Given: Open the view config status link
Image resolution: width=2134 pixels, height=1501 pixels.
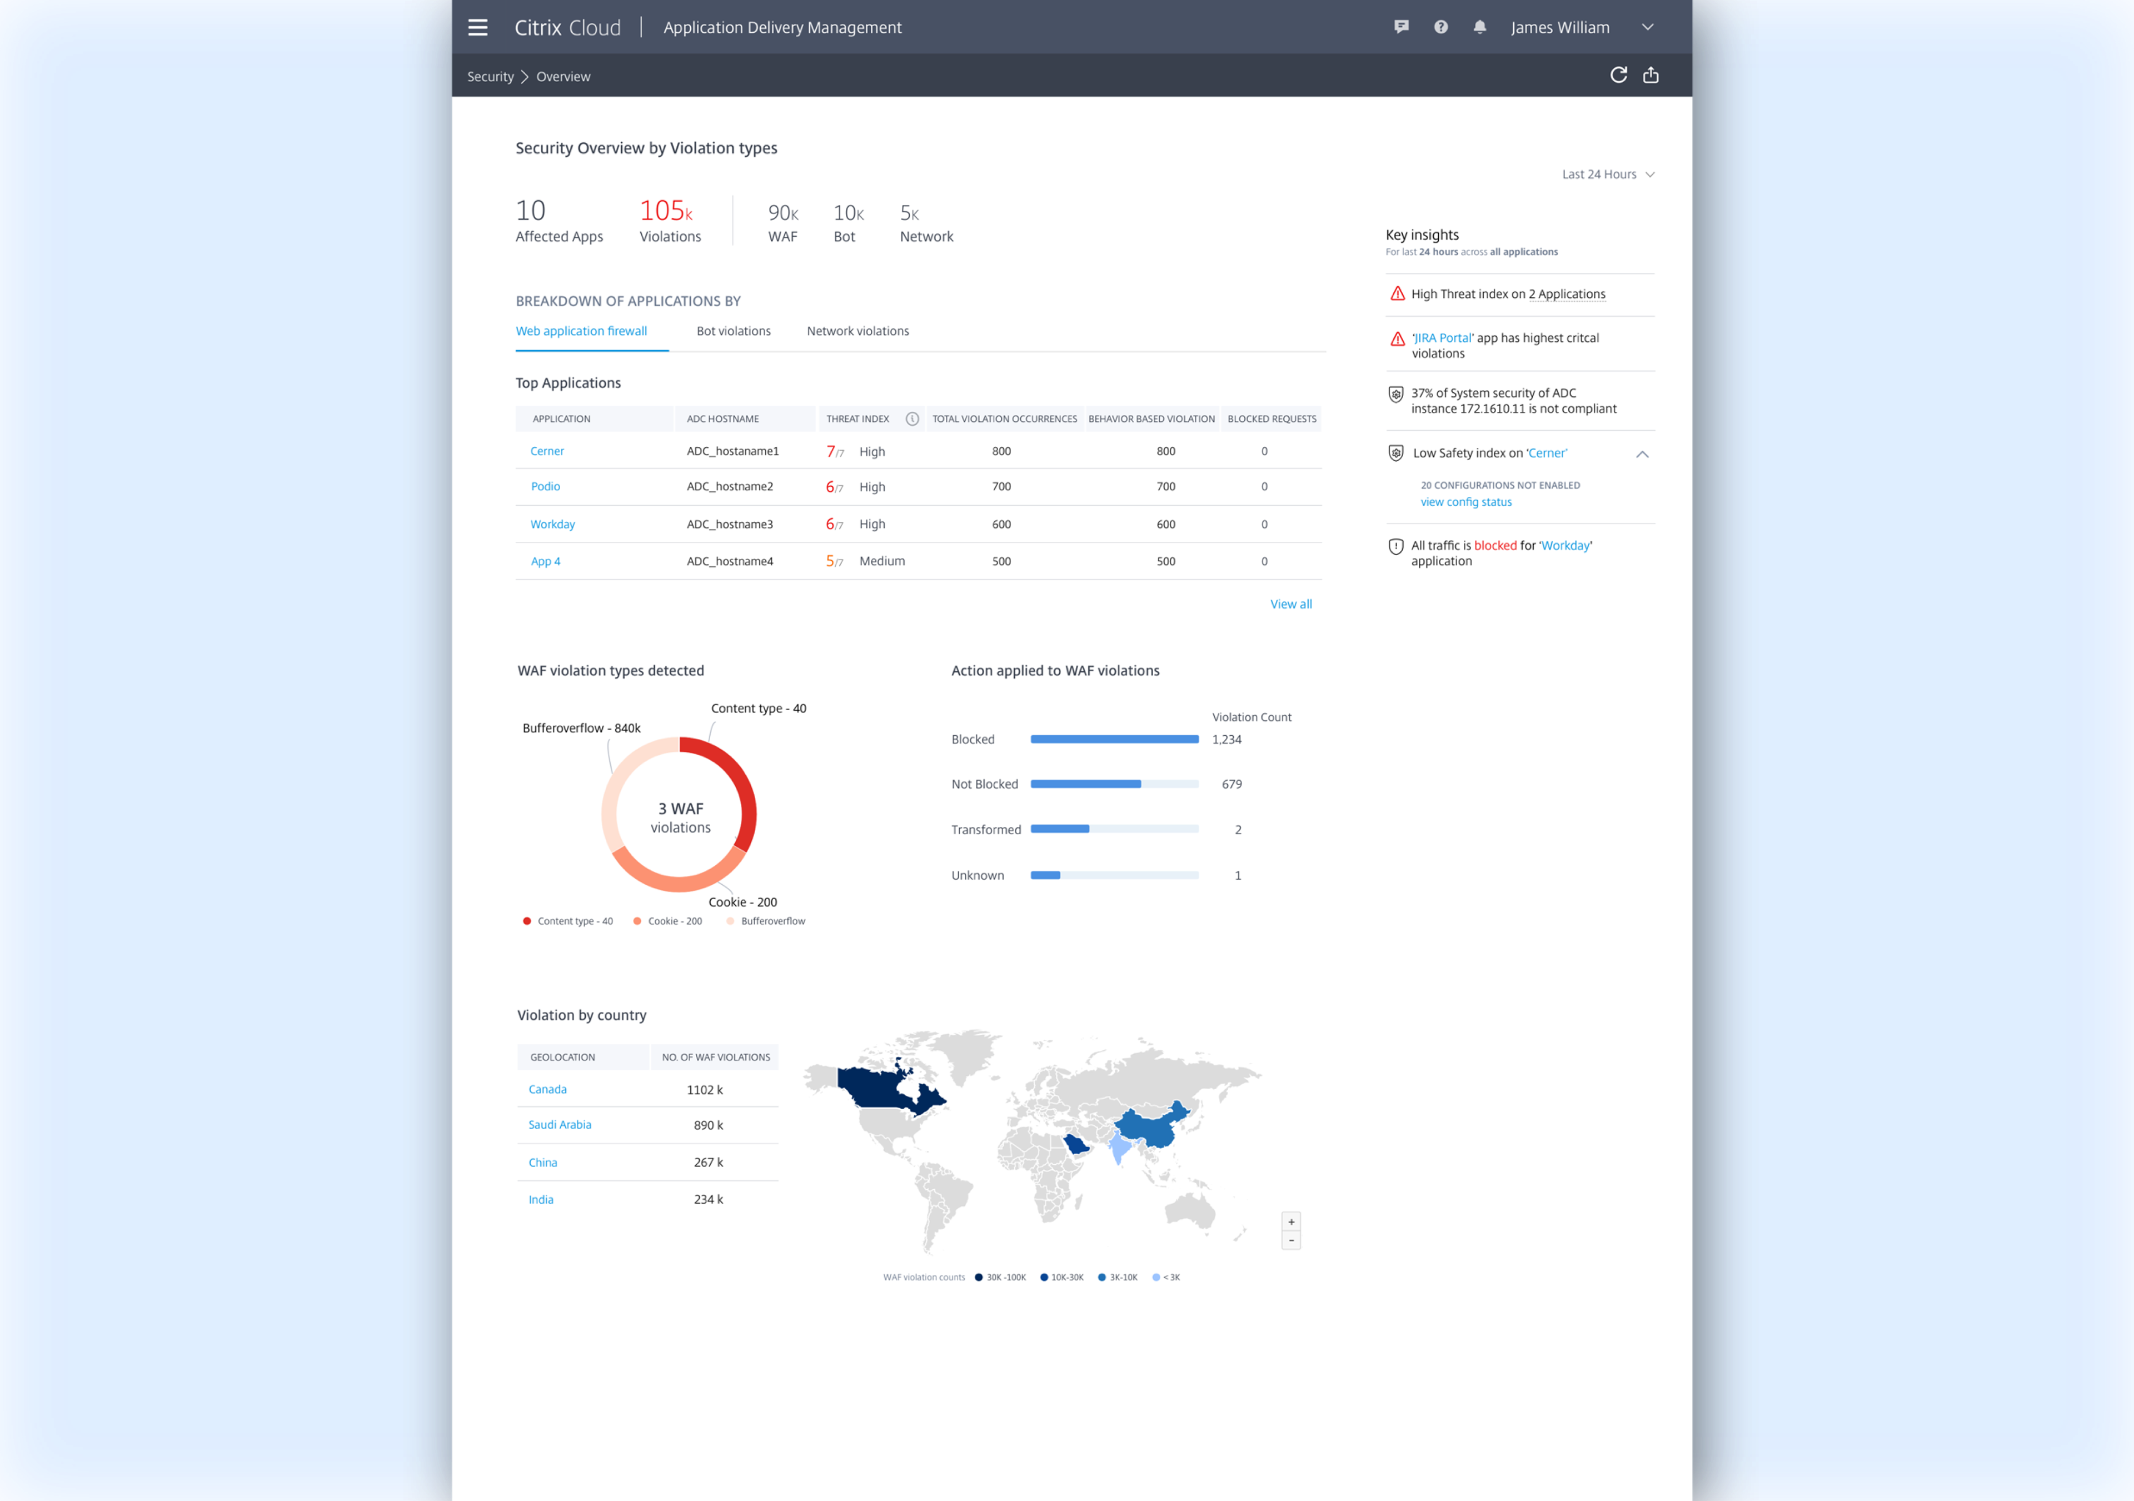Looking at the screenshot, I should [1465, 502].
